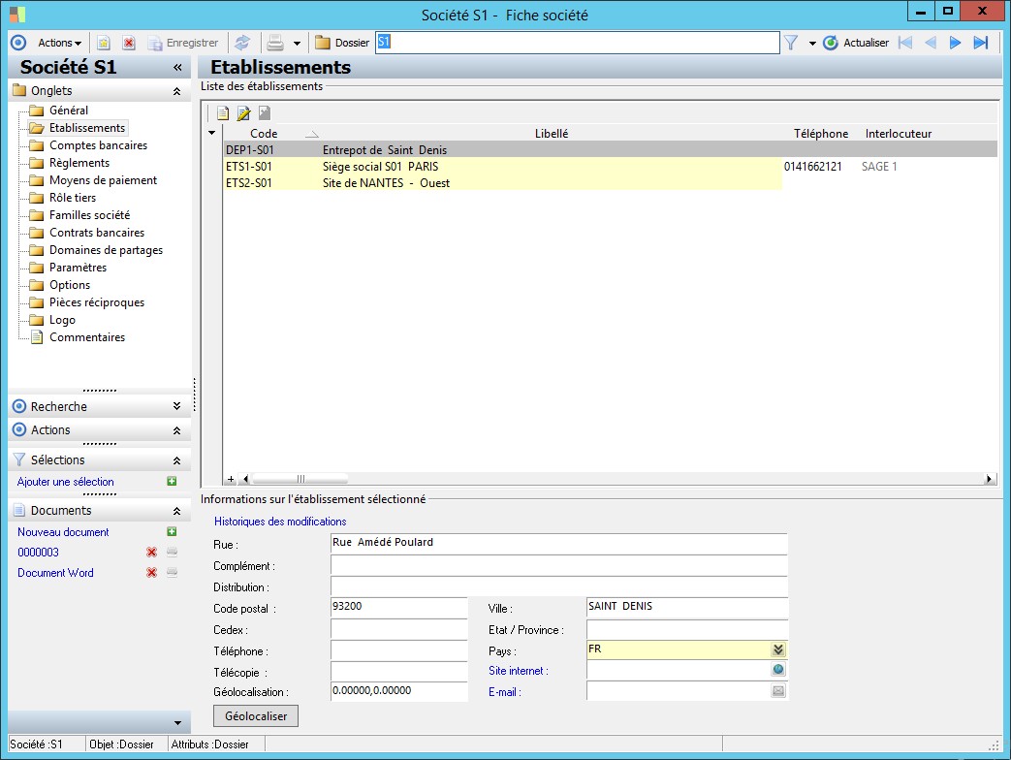Delete the Document Word entry
The height and width of the screenshot is (760, 1011).
pos(151,573)
